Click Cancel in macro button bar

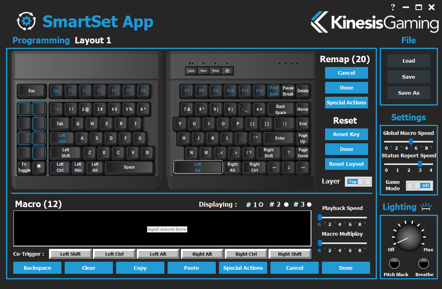tap(294, 268)
